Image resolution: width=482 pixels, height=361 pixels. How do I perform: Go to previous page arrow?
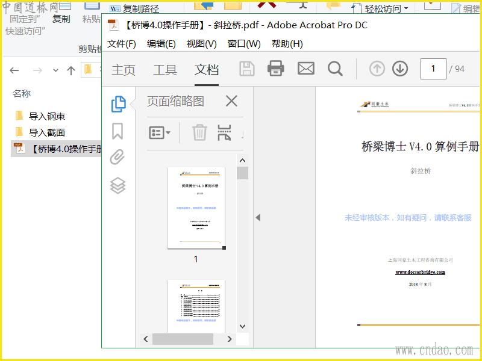377,69
